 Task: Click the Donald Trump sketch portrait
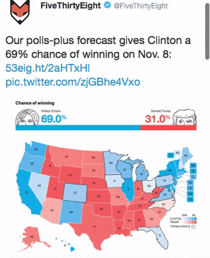185,117
